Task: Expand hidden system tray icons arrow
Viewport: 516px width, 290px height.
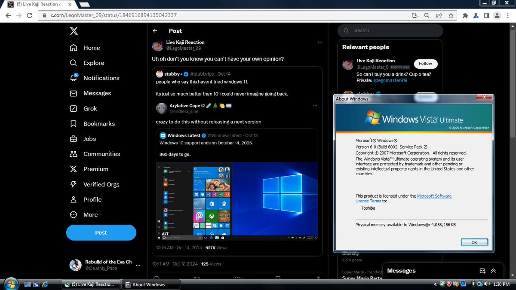Action: click(x=435, y=284)
